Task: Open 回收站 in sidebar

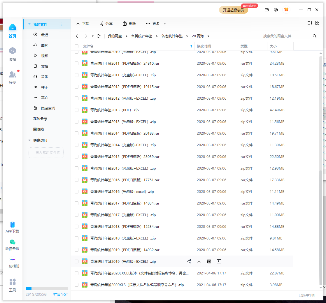Action: click(38, 129)
